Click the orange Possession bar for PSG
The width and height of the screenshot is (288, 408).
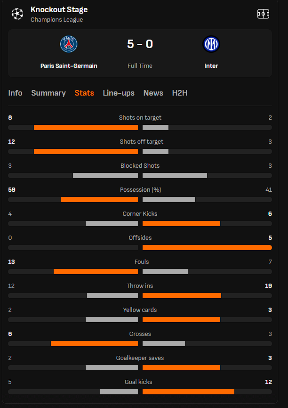tap(100, 200)
